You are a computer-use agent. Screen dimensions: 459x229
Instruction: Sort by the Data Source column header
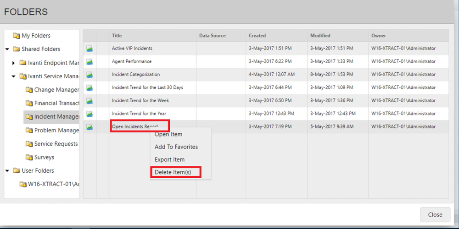pyautogui.click(x=221, y=36)
